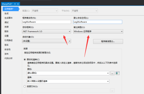Viewport: 144px width, 94px height.
Task: Click the 资源文件 path input field
Action: point(68,91)
